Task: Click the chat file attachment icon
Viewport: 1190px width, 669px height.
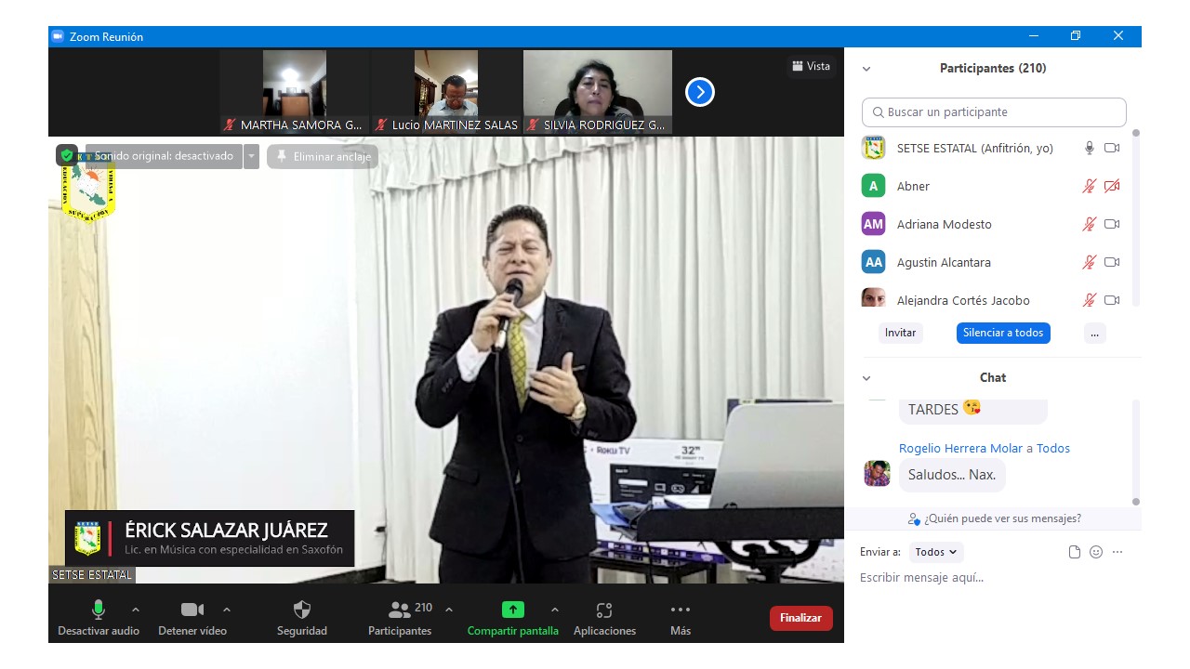Action: coord(1075,552)
